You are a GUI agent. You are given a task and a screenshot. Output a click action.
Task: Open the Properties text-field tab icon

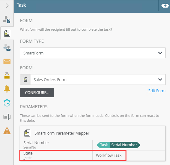tap(7, 117)
